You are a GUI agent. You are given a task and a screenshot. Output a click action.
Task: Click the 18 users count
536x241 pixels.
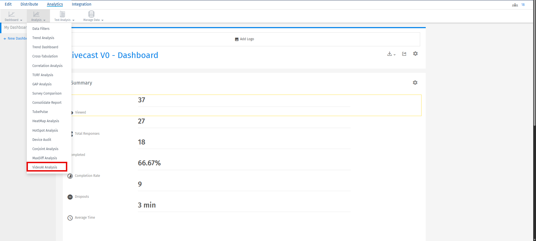click(523, 5)
